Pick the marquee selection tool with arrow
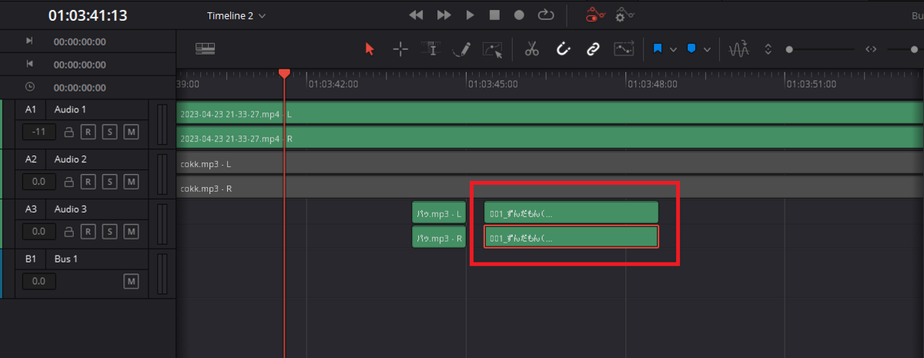 click(x=493, y=49)
